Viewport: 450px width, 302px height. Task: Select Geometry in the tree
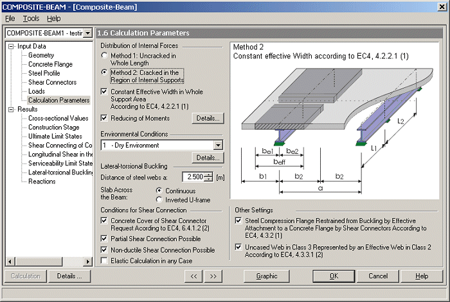point(41,55)
